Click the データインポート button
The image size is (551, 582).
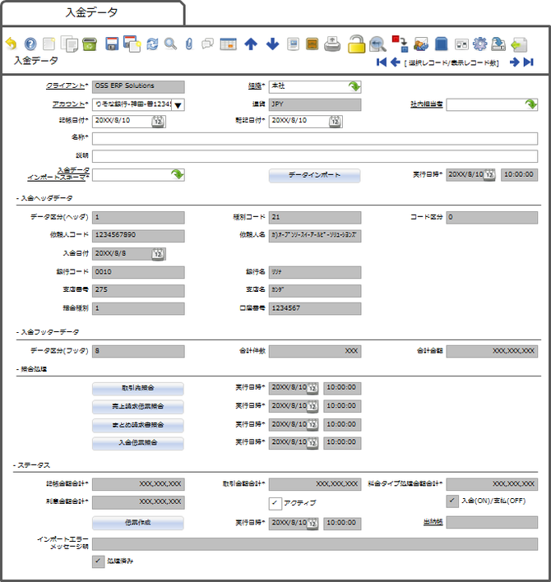click(x=314, y=176)
